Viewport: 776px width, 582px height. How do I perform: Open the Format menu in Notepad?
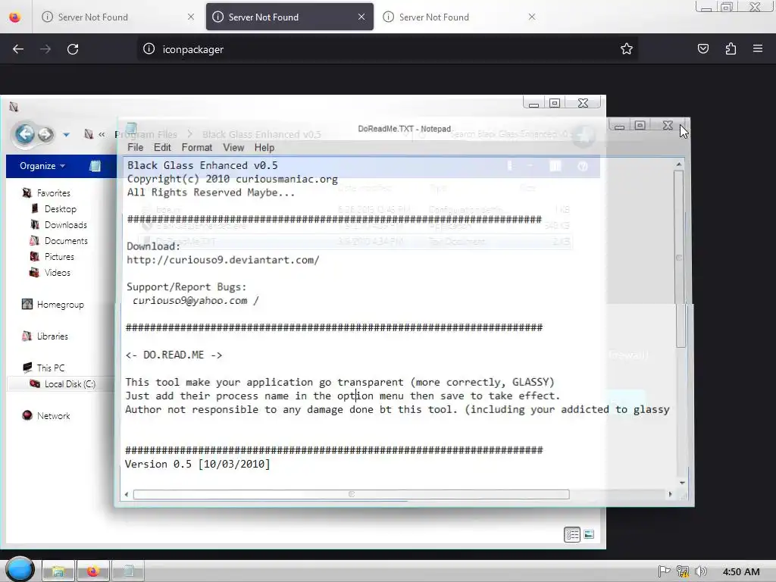[196, 148]
